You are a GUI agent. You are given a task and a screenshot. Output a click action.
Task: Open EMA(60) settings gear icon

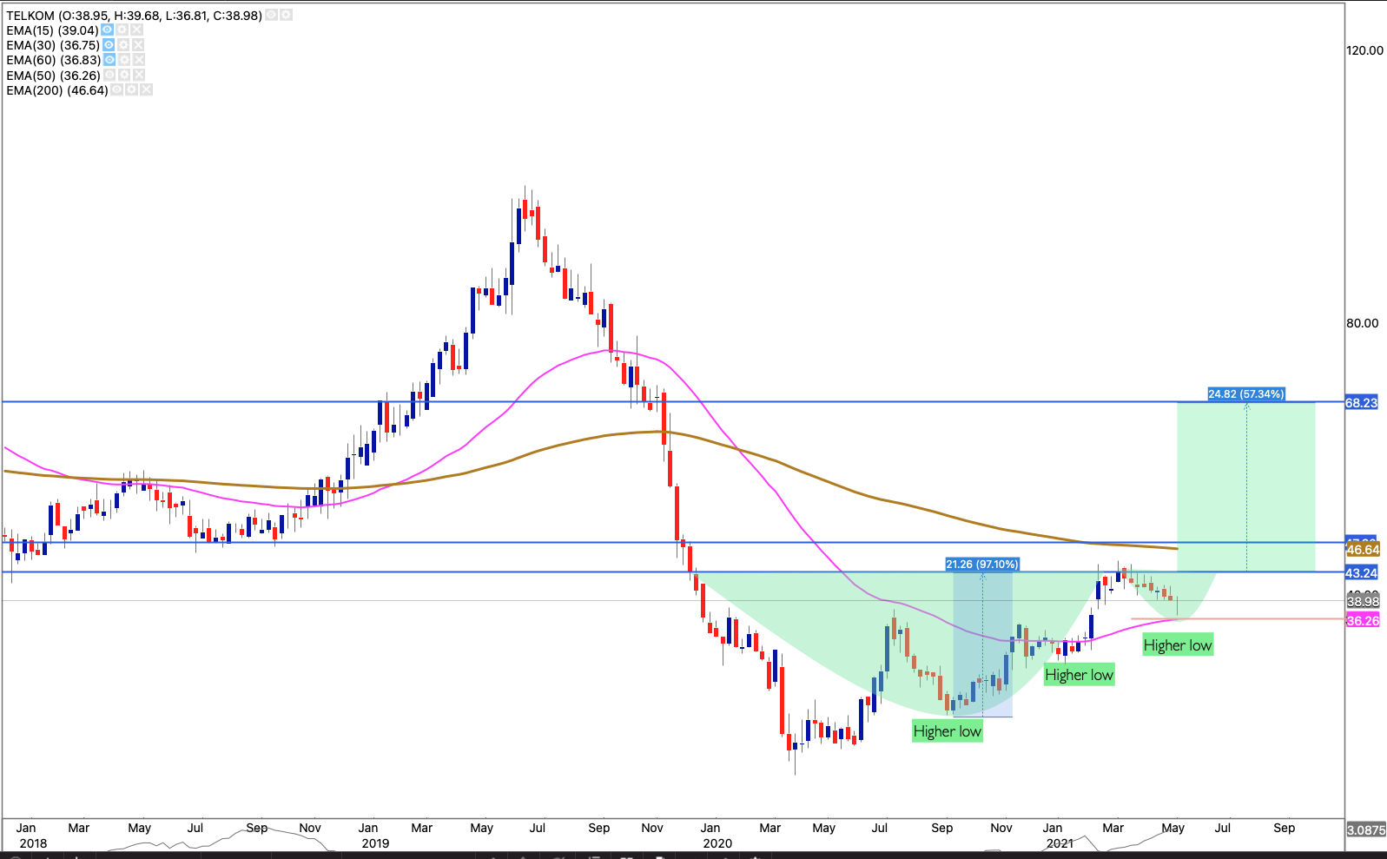124,60
